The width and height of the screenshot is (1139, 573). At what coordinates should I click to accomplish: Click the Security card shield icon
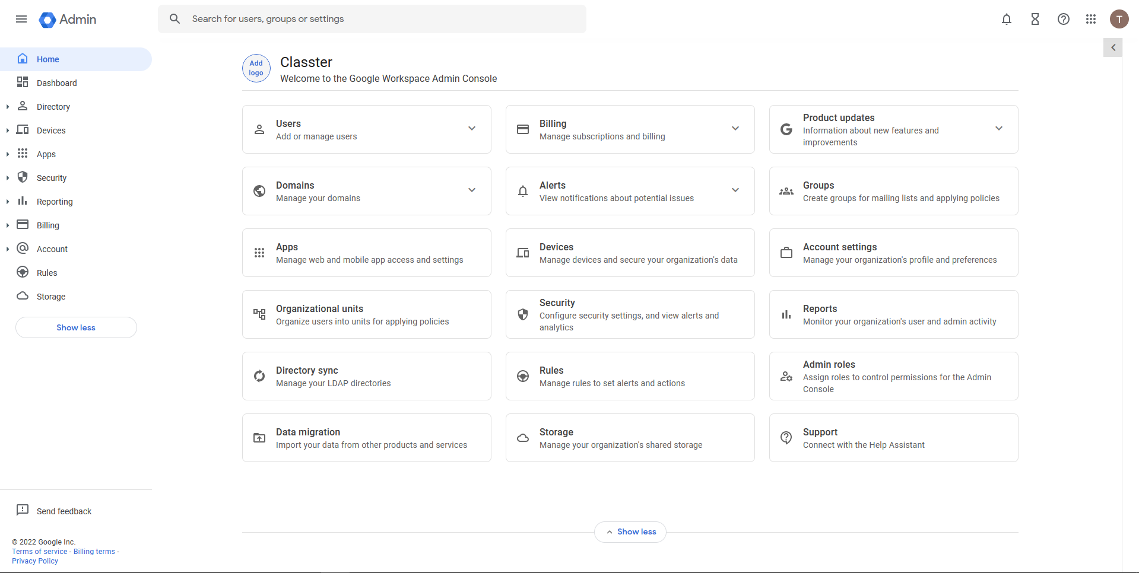(x=523, y=314)
